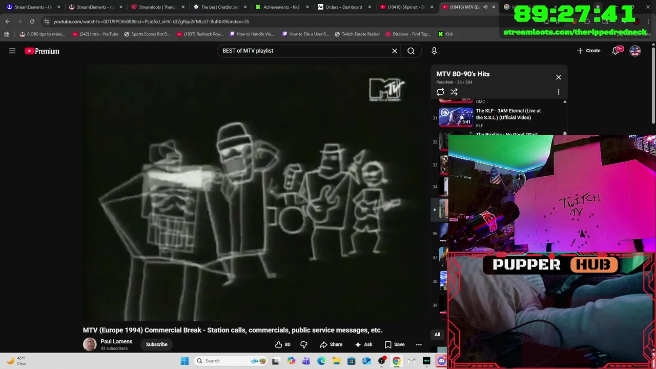Image resolution: width=656 pixels, height=369 pixels.
Task: Open the account avatar menu
Action: point(635,51)
